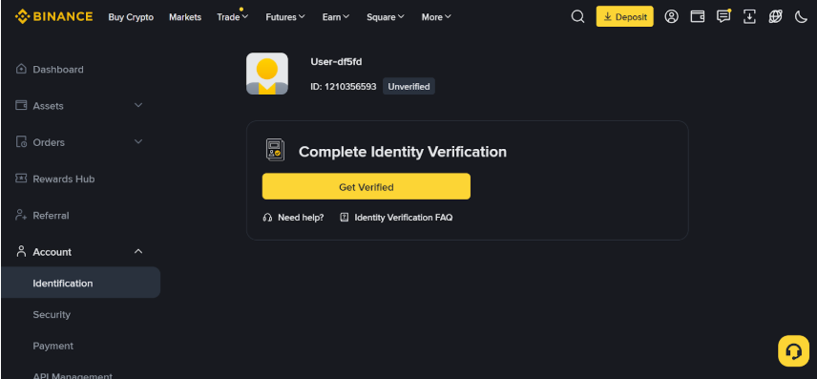The height and width of the screenshot is (379, 817).
Task: Expand the Orders sidebar chevron
Action: [138, 142]
